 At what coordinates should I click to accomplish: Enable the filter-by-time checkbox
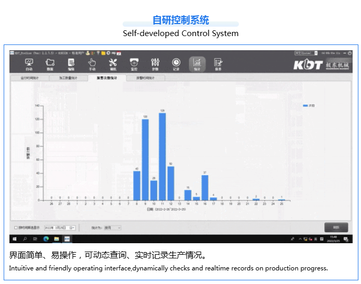point(16,228)
